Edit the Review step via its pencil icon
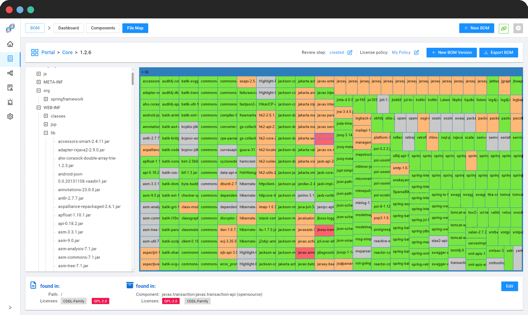 point(350,52)
